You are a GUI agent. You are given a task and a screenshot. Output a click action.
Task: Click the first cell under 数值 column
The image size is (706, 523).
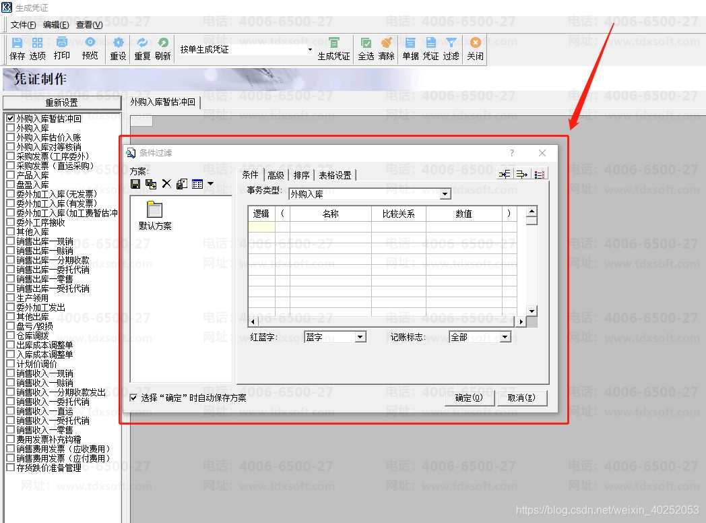pyautogui.click(x=463, y=226)
